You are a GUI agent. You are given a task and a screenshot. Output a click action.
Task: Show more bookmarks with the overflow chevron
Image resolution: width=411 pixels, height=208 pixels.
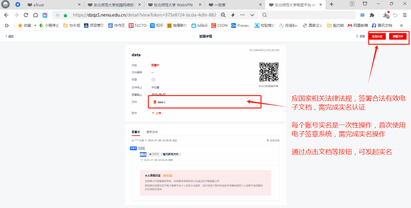pos(401,25)
